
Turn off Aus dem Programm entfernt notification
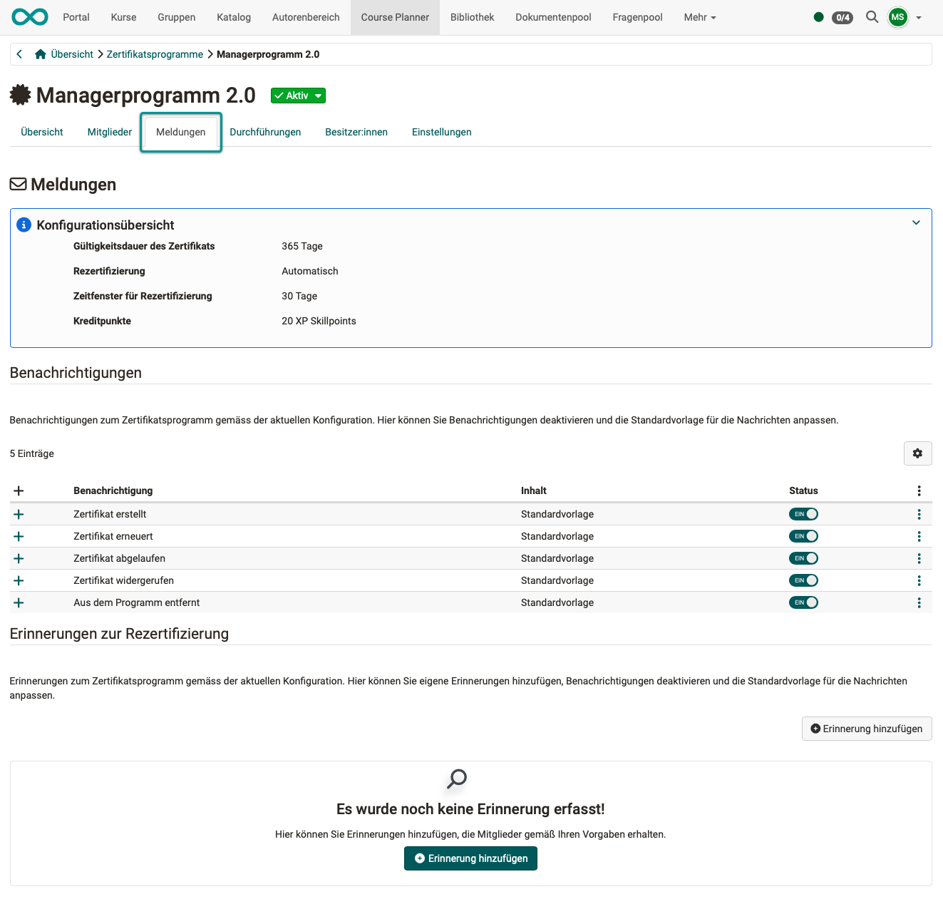803,602
